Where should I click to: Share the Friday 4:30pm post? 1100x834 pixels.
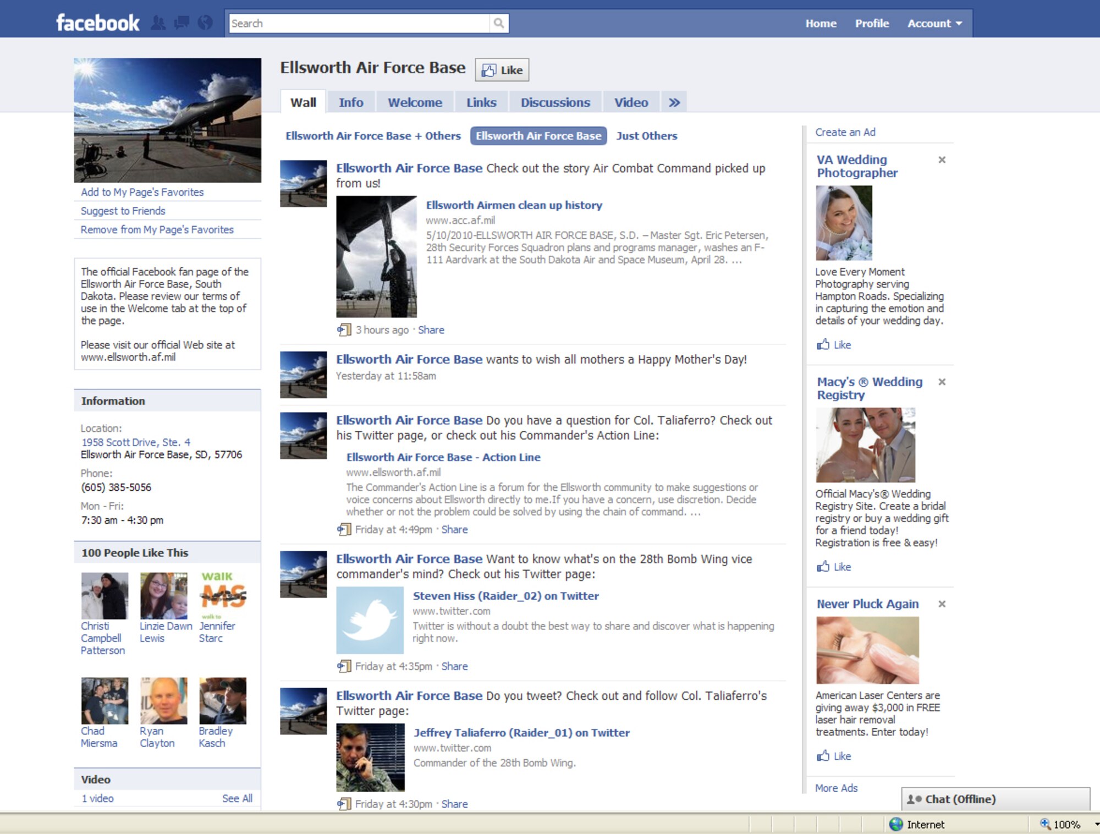454,803
